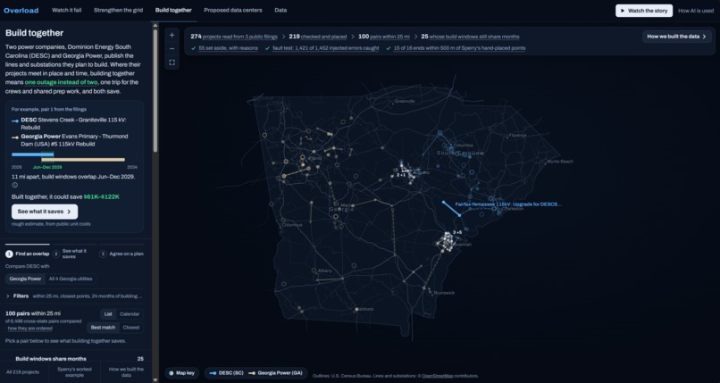Open 55 set aside, with reasons link

228,48
